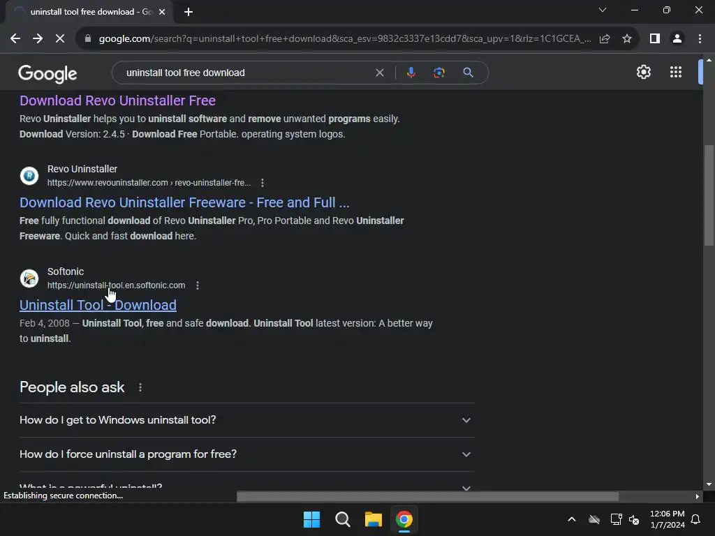Bookmark this page with the star
715x536 pixels.
pos(627,39)
